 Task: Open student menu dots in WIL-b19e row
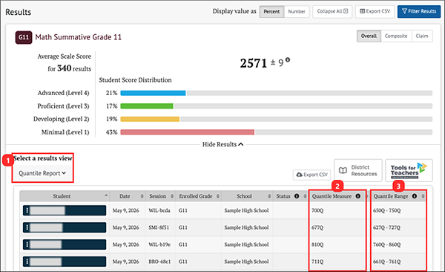click(x=27, y=245)
